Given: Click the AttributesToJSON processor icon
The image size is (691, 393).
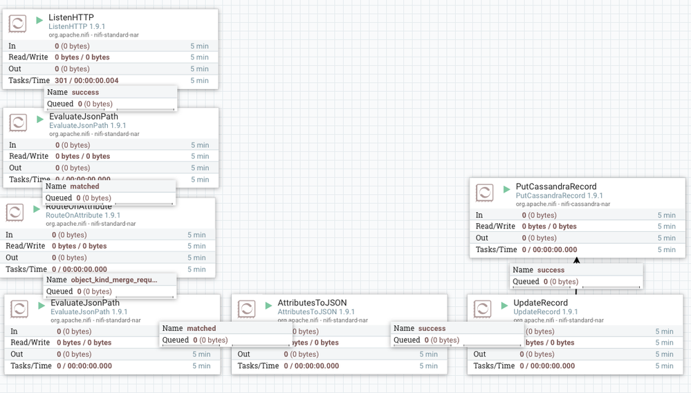Looking at the screenshot, I should tap(247, 309).
